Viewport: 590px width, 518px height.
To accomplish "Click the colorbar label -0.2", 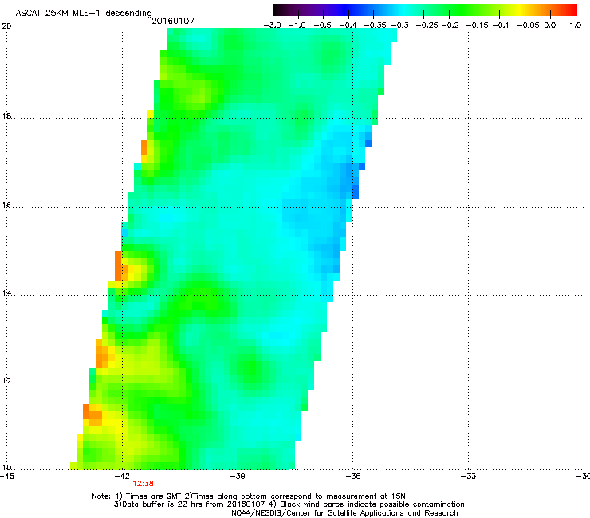I will coord(450,26).
